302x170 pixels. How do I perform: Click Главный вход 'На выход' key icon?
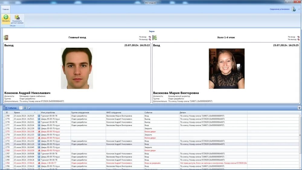point(150,39)
